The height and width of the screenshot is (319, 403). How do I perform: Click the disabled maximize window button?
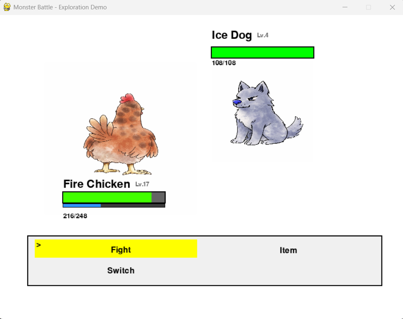(x=369, y=7)
